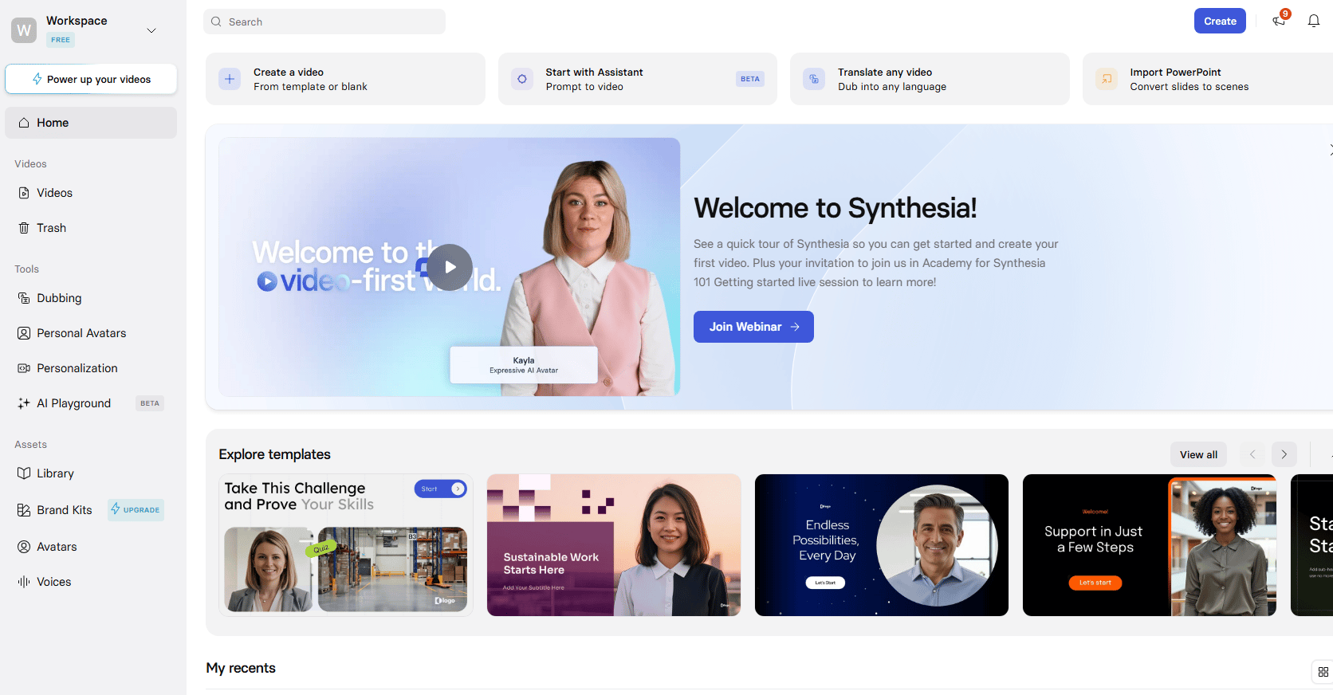This screenshot has width=1333, height=695.
Task: Click the 'Explore templates' heading
Action: (x=274, y=454)
